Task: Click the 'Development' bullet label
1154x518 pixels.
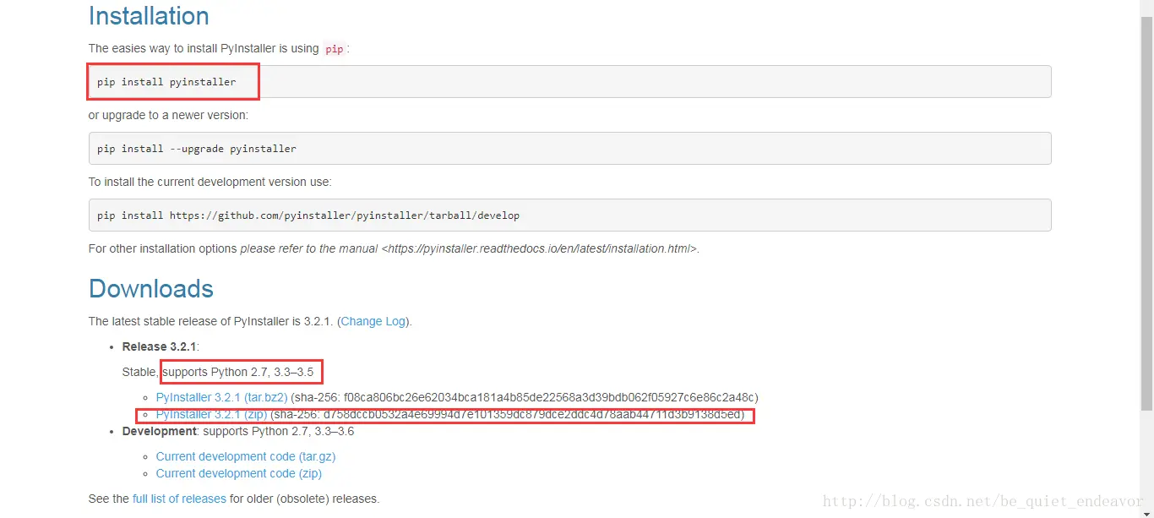Action: (x=160, y=431)
